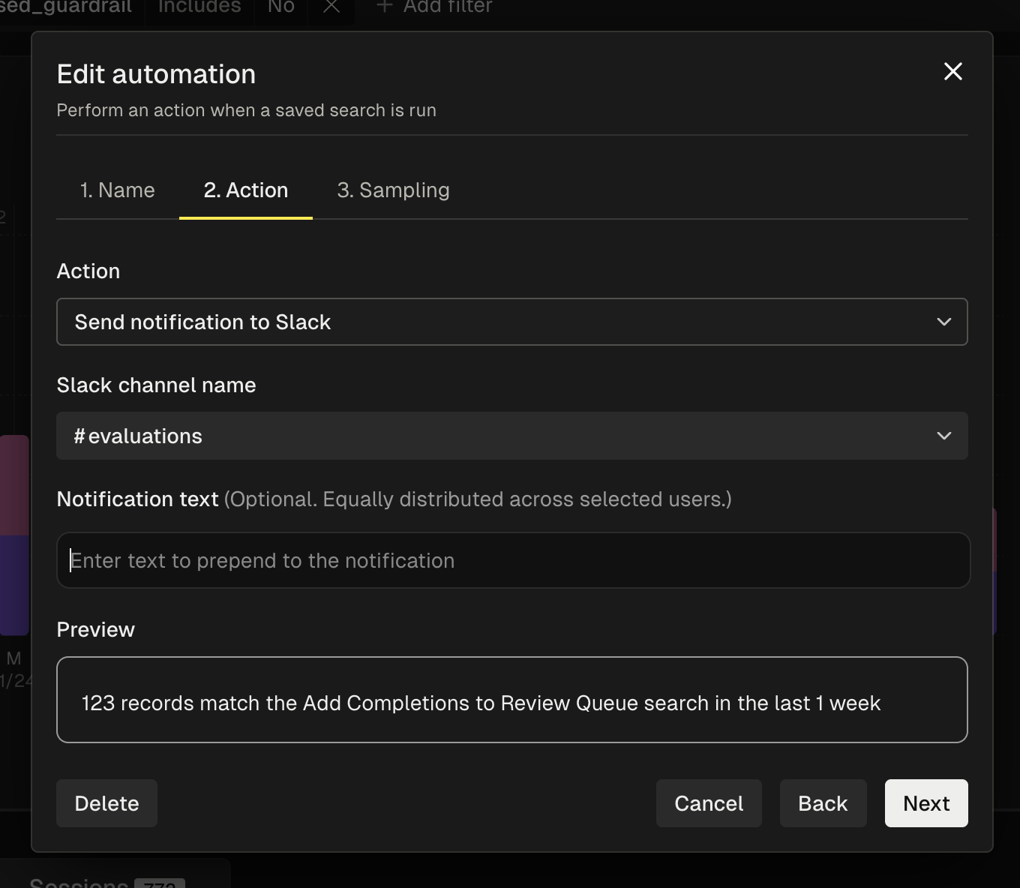Switch to the Sampling tab
The height and width of the screenshot is (888, 1020).
(392, 190)
